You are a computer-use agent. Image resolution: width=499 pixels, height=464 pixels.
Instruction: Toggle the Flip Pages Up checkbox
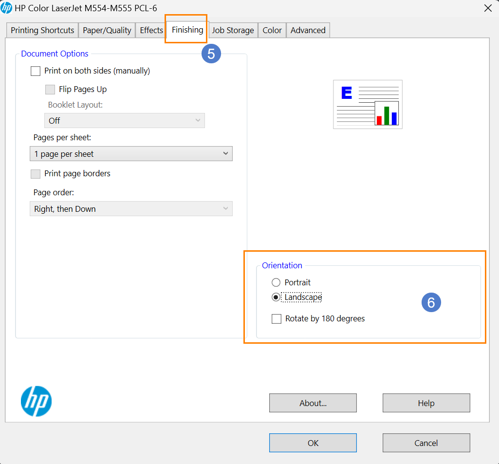50,90
